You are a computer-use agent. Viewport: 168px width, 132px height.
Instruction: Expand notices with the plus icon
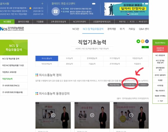click(42, 4)
